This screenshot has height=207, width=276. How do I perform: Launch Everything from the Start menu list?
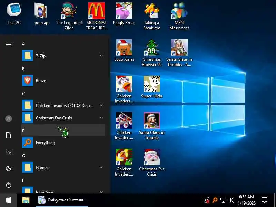[63, 142]
